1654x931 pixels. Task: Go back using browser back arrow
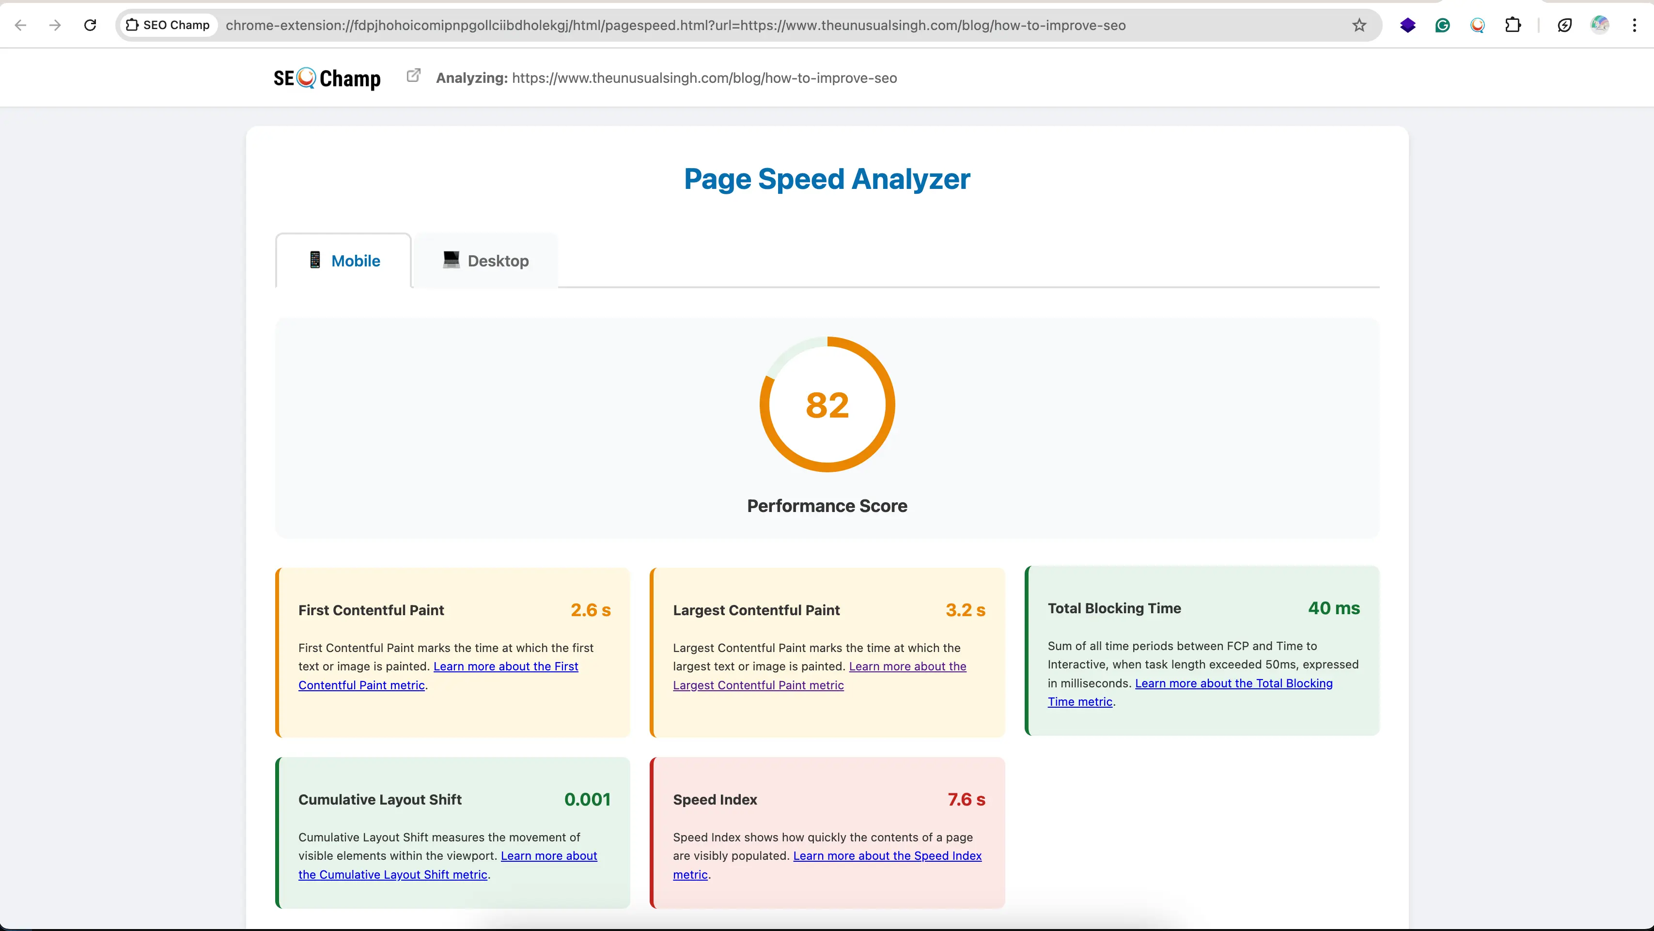click(20, 25)
